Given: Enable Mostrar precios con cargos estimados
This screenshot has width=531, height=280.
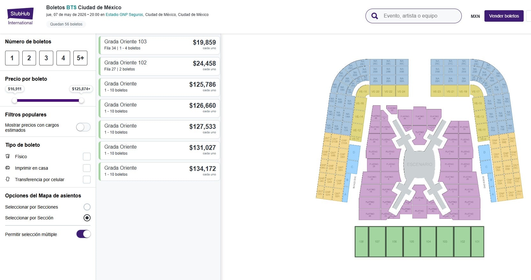Looking at the screenshot, I should [x=83, y=127].
